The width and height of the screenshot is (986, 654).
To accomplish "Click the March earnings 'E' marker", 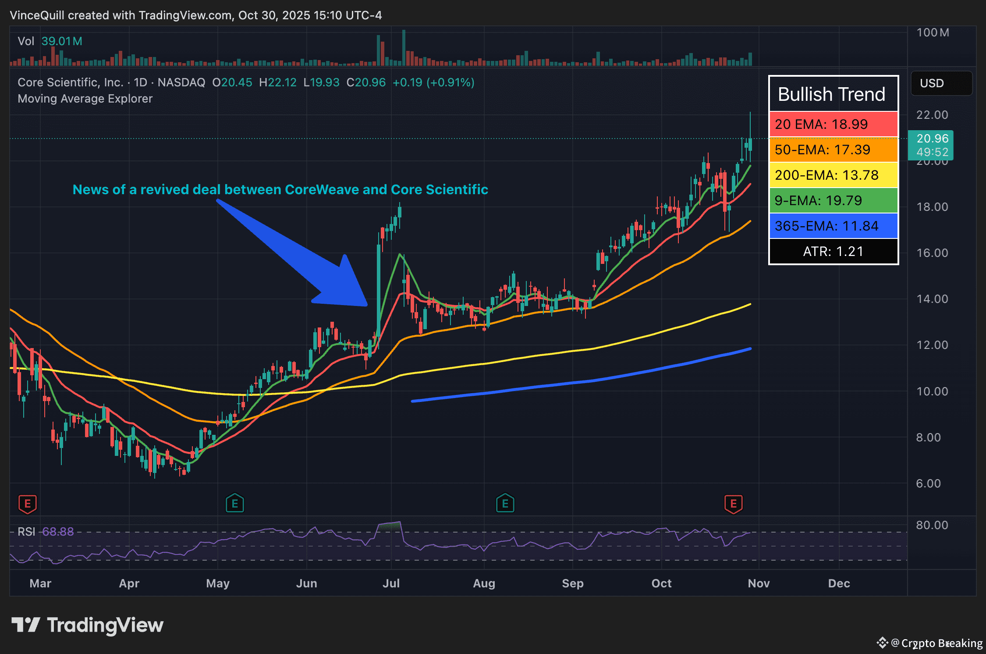I will [28, 503].
